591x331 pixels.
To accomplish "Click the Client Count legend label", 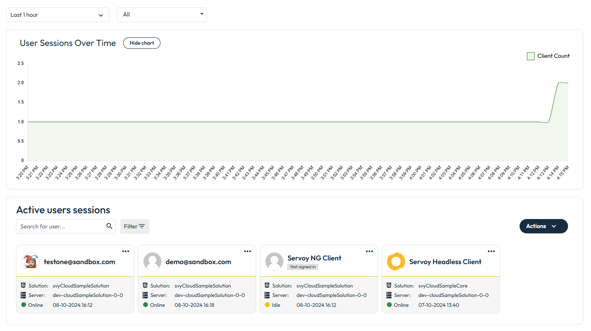I will (553, 56).
